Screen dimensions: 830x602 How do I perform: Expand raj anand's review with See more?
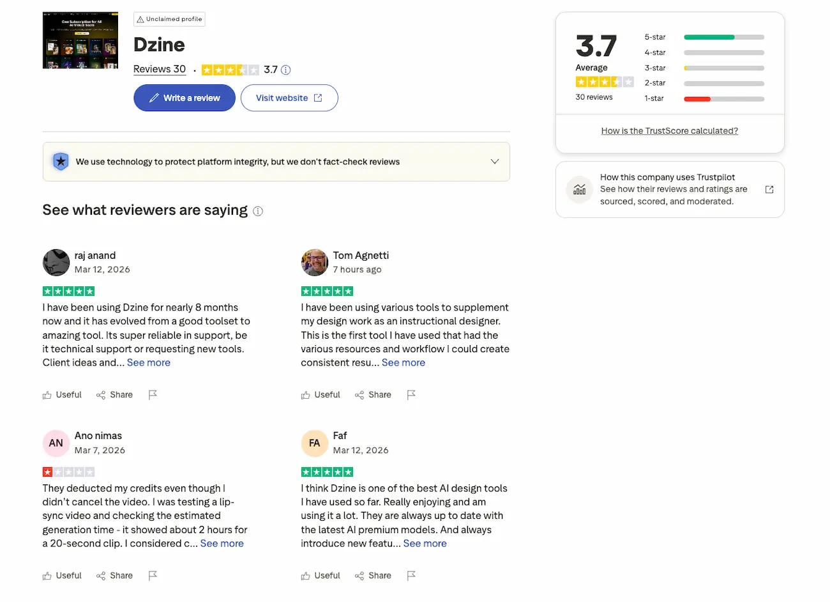(x=148, y=362)
